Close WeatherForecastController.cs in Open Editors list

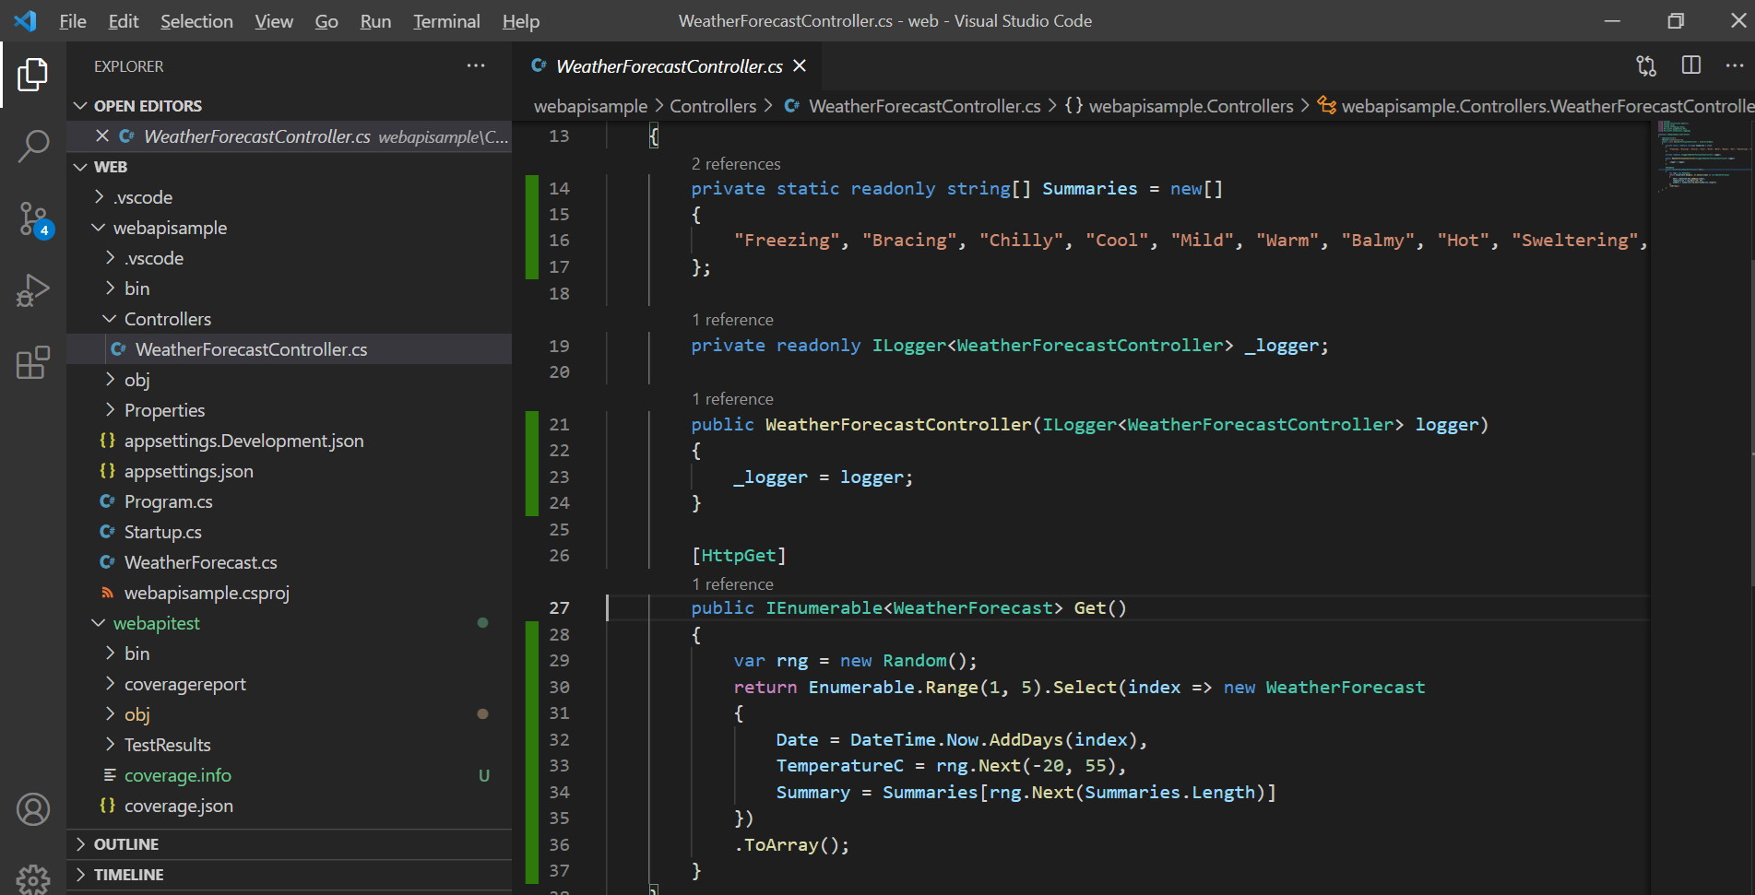point(102,135)
